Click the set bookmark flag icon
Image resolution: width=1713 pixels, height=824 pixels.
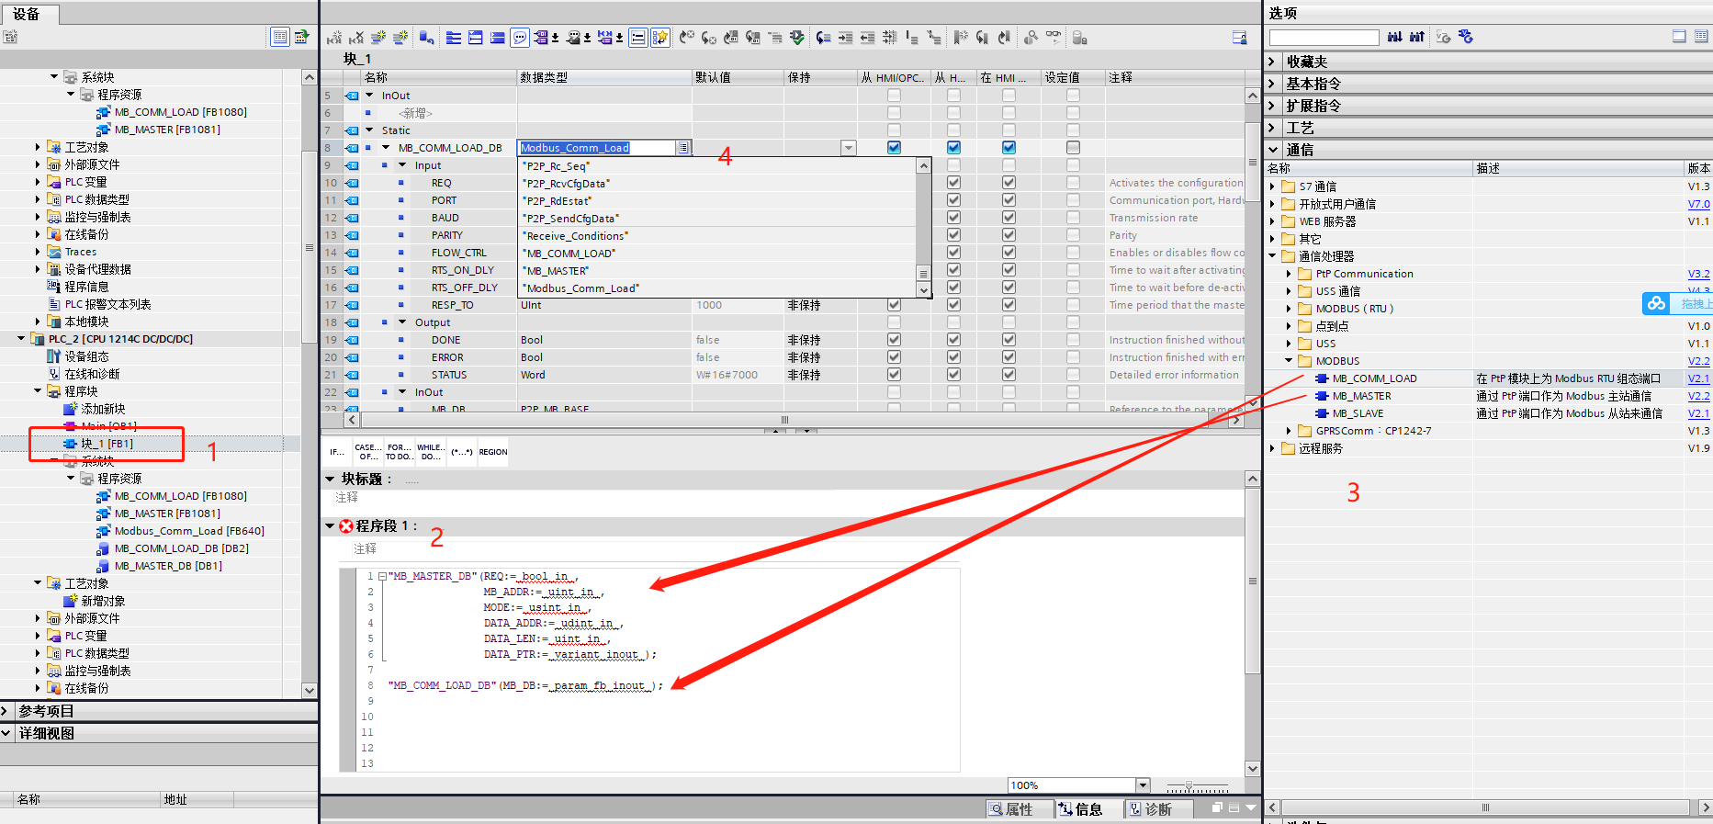pos(960,38)
